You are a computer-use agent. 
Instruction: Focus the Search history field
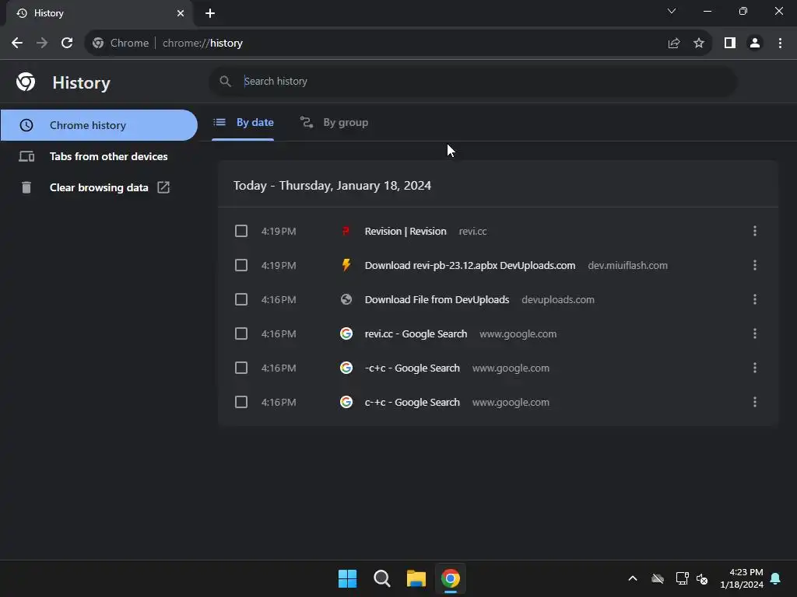472,81
